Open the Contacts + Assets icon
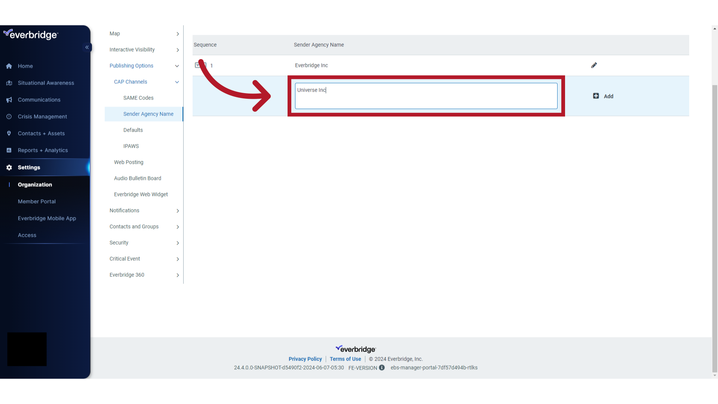 click(x=9, y=133)
